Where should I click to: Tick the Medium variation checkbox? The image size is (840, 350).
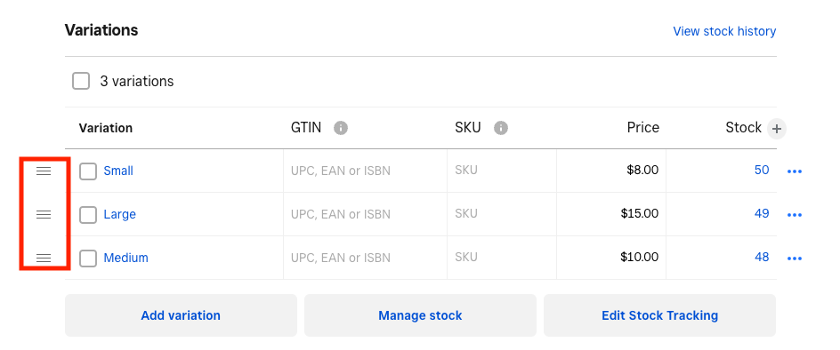[88, 259]
